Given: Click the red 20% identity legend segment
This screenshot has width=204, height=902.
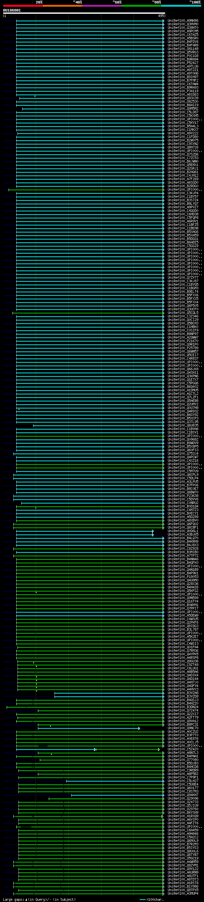Looking at the screenshot, I should point(23,6).
